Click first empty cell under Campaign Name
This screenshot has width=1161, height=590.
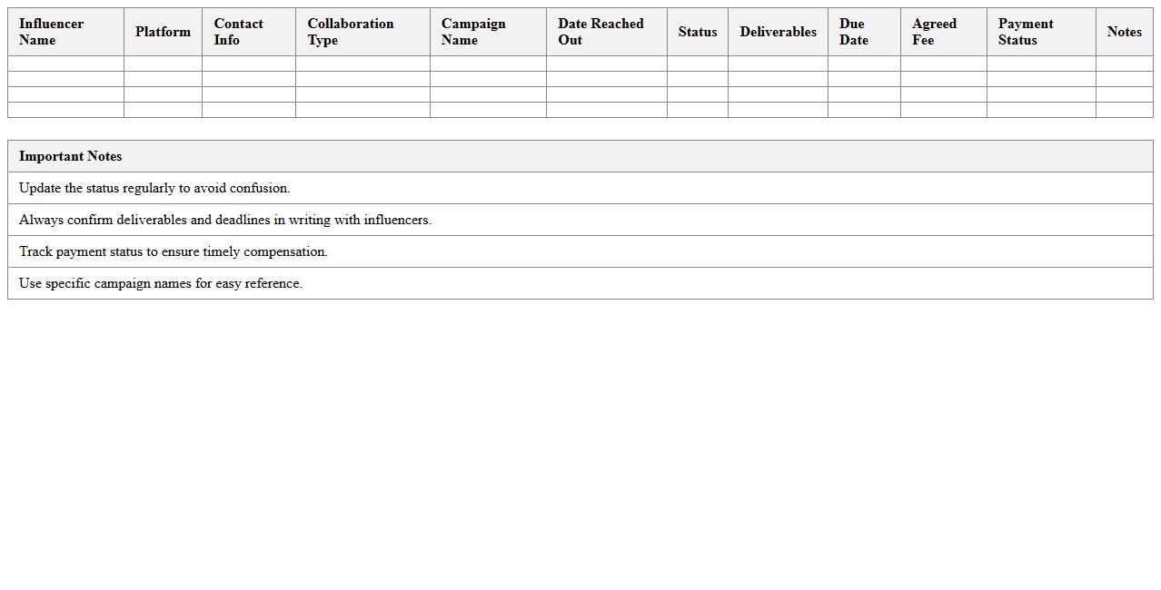pyautogui.click(x=487, y=64)
